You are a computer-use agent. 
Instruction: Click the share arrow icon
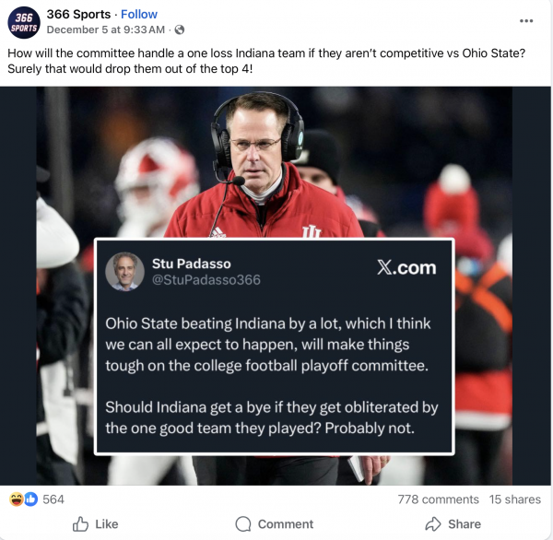click(x=433, y=523)
